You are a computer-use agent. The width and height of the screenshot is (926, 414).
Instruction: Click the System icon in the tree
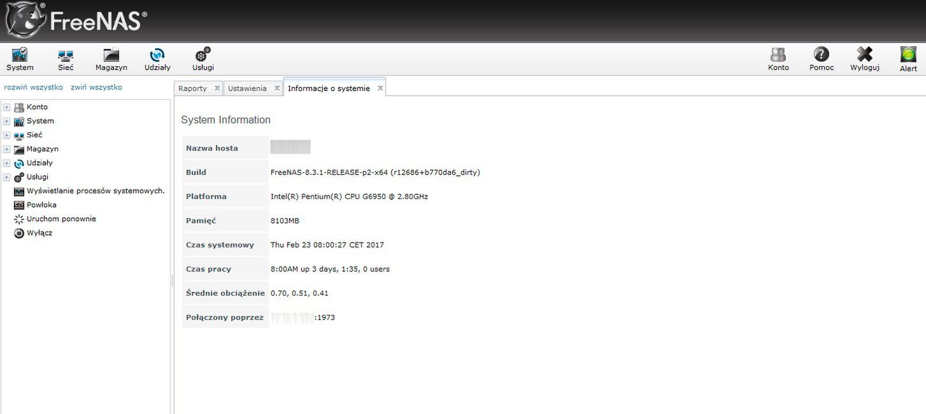19,121
